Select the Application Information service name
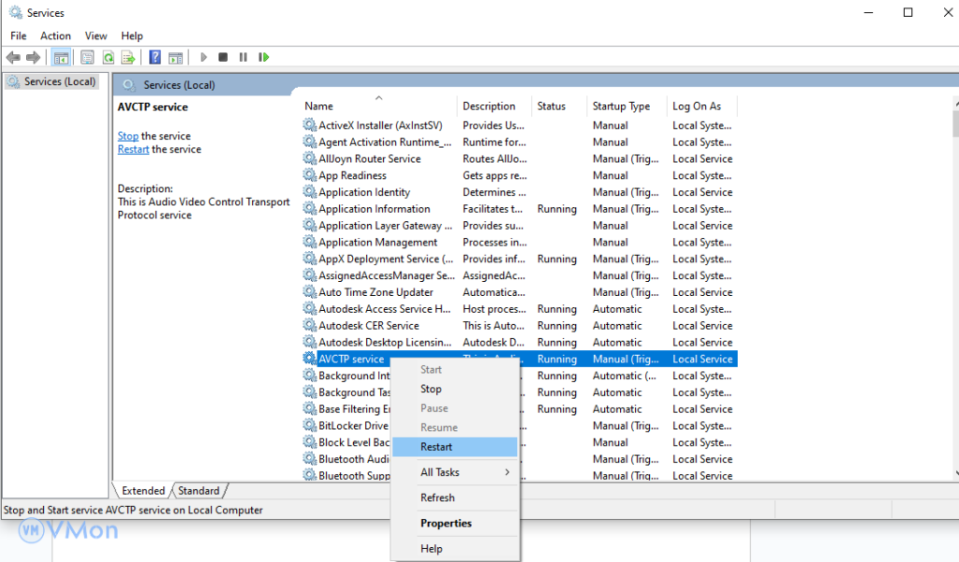This screenshot has width=959, height=562. (375, 209)
